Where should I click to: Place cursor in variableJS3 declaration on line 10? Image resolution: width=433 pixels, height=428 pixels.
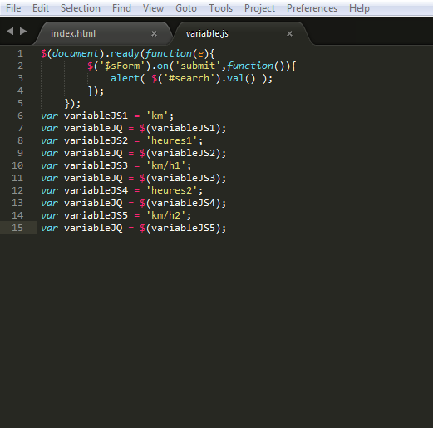96,165
